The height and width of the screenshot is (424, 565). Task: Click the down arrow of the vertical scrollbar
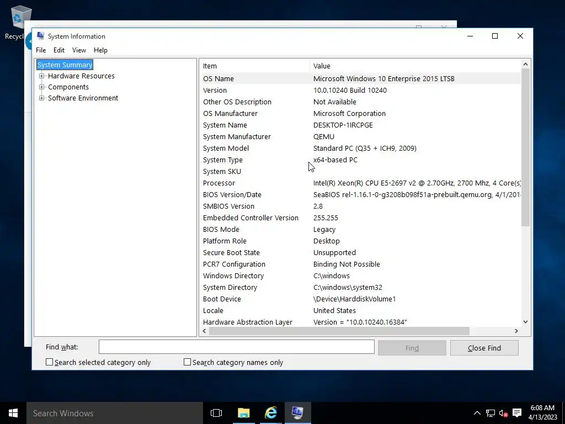point(525,322)
